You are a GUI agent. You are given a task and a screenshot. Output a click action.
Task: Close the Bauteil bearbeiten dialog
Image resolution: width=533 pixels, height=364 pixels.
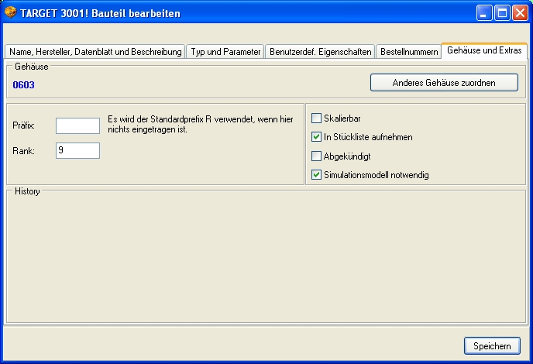click(x=519, y=13)
